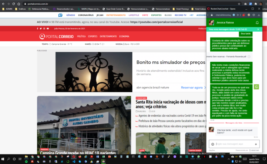Download the Fernando Resende pdf attachment
Screen dimensions: 267x164
pyautogui.click(x=249, y=56)
